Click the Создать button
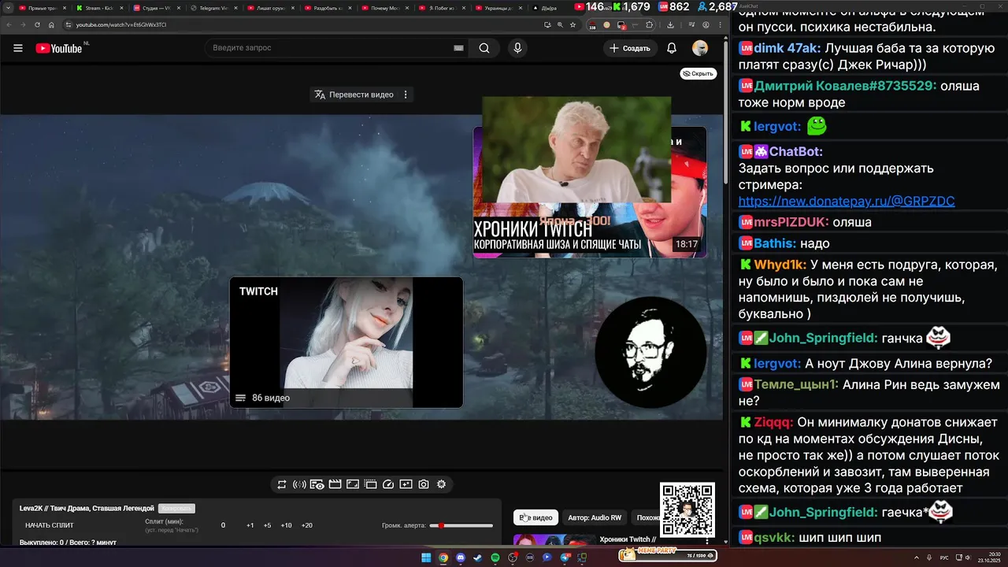 coord(630,48)
